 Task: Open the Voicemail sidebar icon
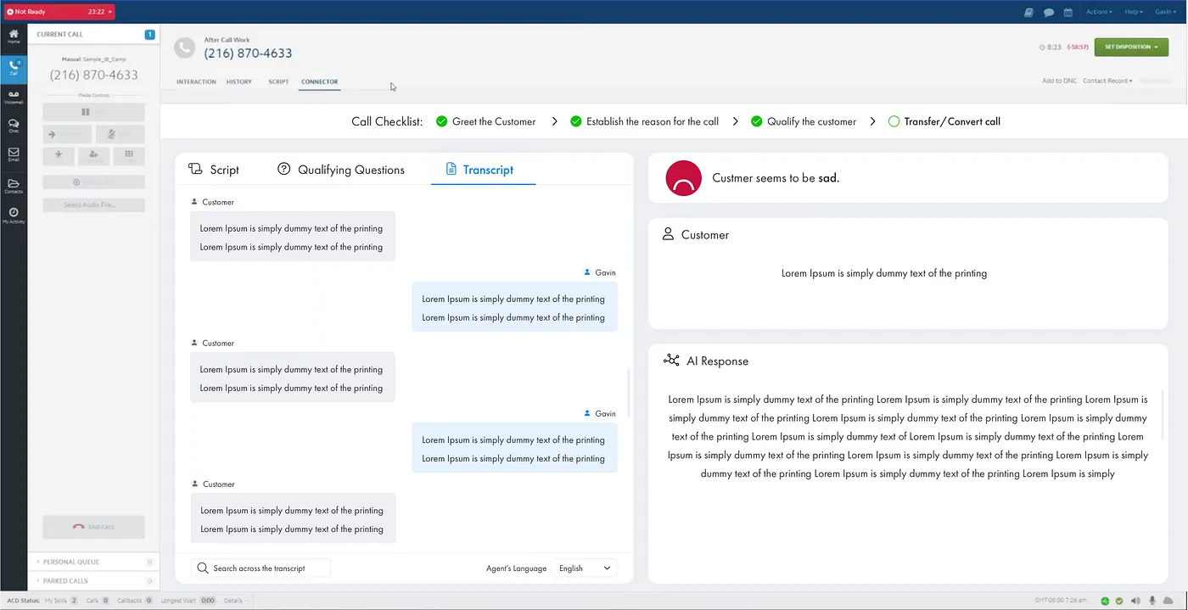[x=14, y=97]
